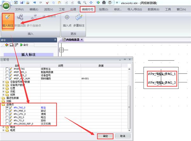The width and height of the screenshot is (191, 141).
Task: Check the #REF_DES_1 checkbox
Action: tap(7, 72)
